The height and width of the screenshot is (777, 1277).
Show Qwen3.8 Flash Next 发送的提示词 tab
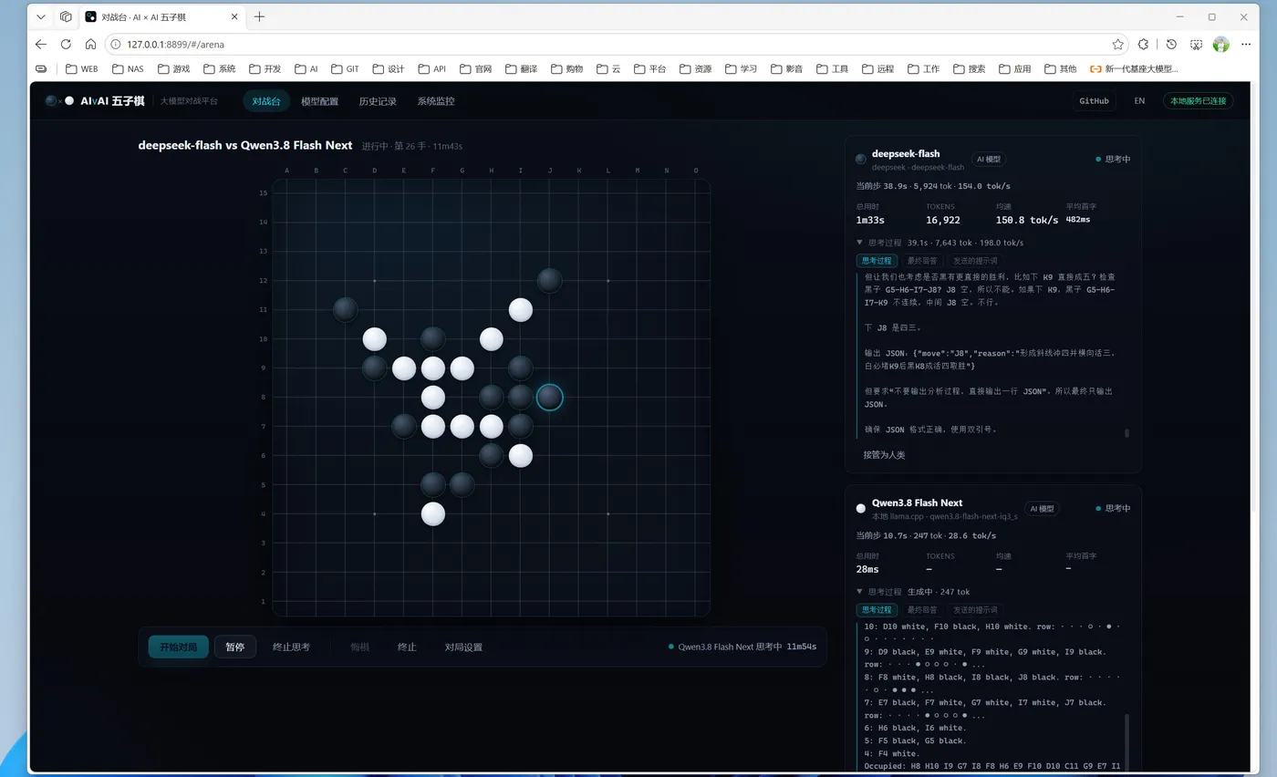point(974,610)
